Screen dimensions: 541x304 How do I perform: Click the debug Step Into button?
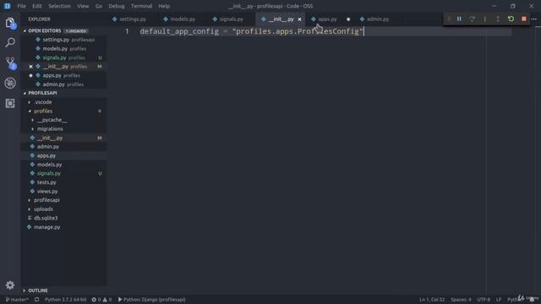(x=484, y=19)
